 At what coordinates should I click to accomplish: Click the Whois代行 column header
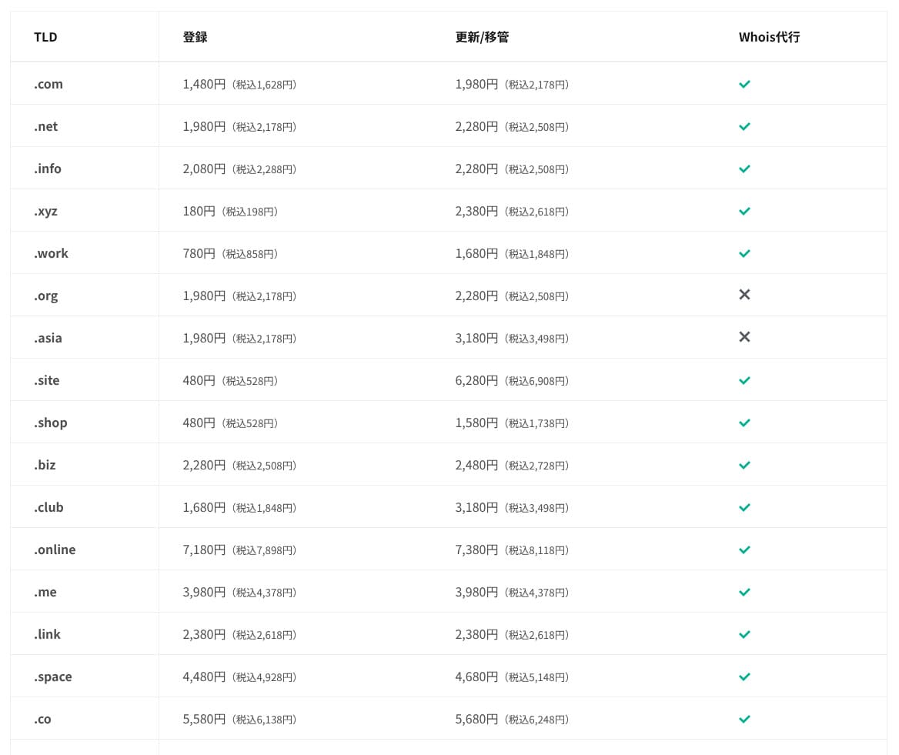(769, 37)
